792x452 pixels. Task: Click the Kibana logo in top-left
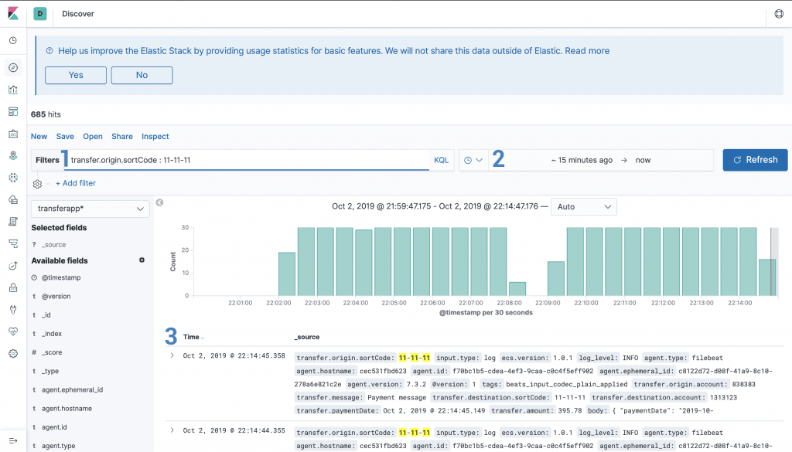click(13, 14)
